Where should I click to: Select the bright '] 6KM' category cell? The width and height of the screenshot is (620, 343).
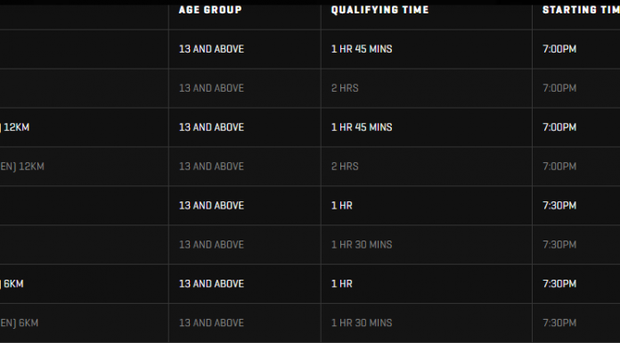coord(12,284)
